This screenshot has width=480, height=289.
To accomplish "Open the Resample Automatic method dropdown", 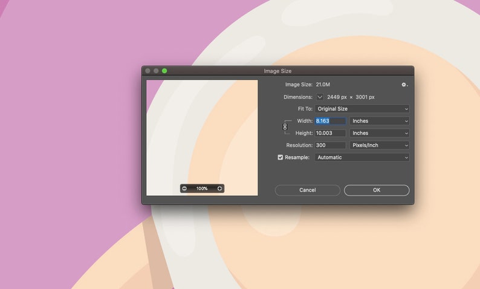I will [362, 157].
